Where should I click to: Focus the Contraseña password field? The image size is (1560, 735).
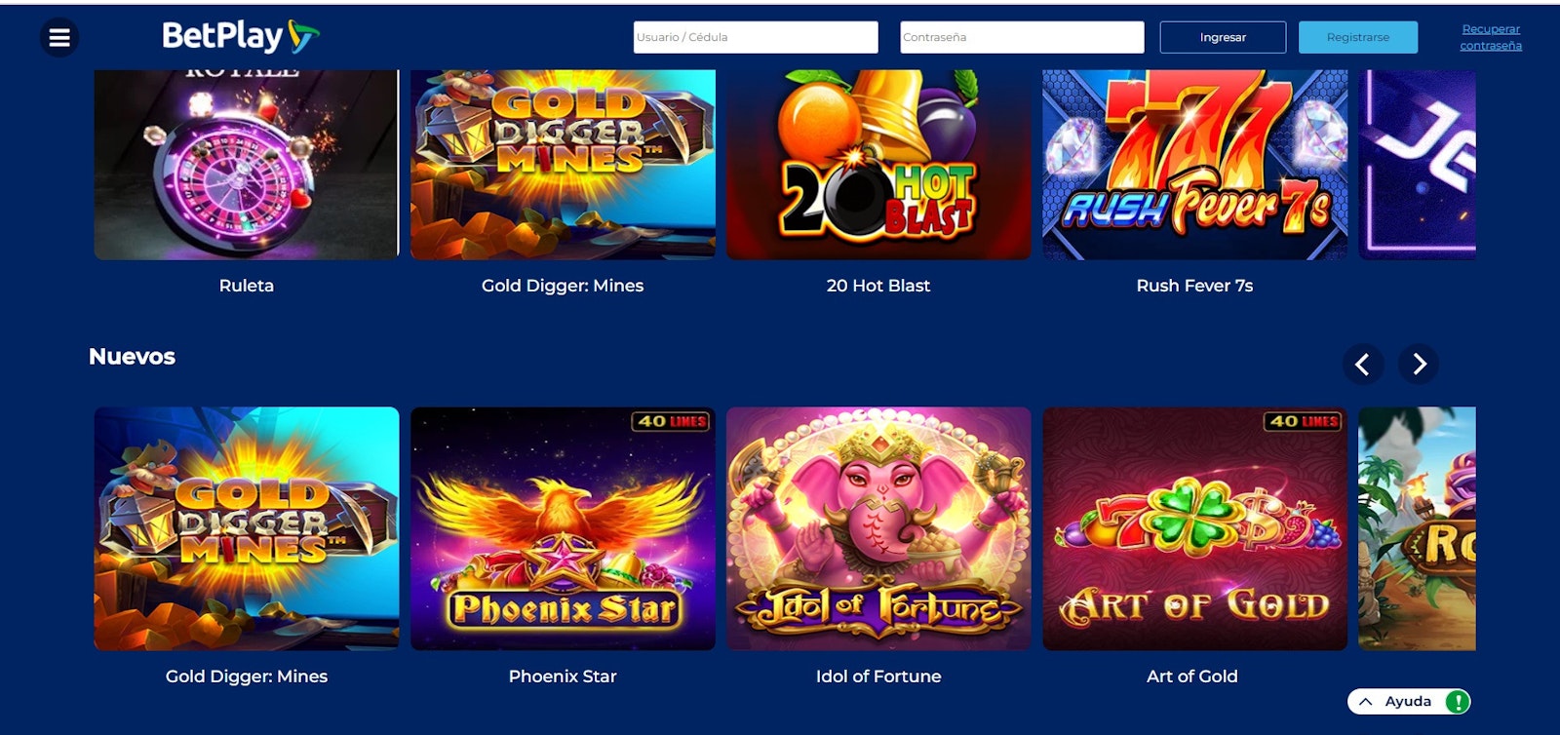point(1022,37)
